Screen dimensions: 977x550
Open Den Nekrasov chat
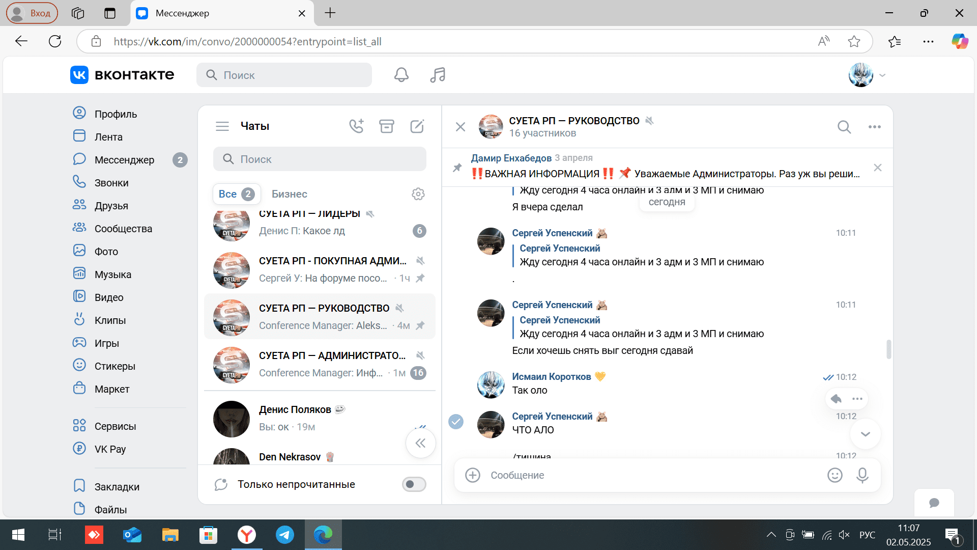coord(320,456)
